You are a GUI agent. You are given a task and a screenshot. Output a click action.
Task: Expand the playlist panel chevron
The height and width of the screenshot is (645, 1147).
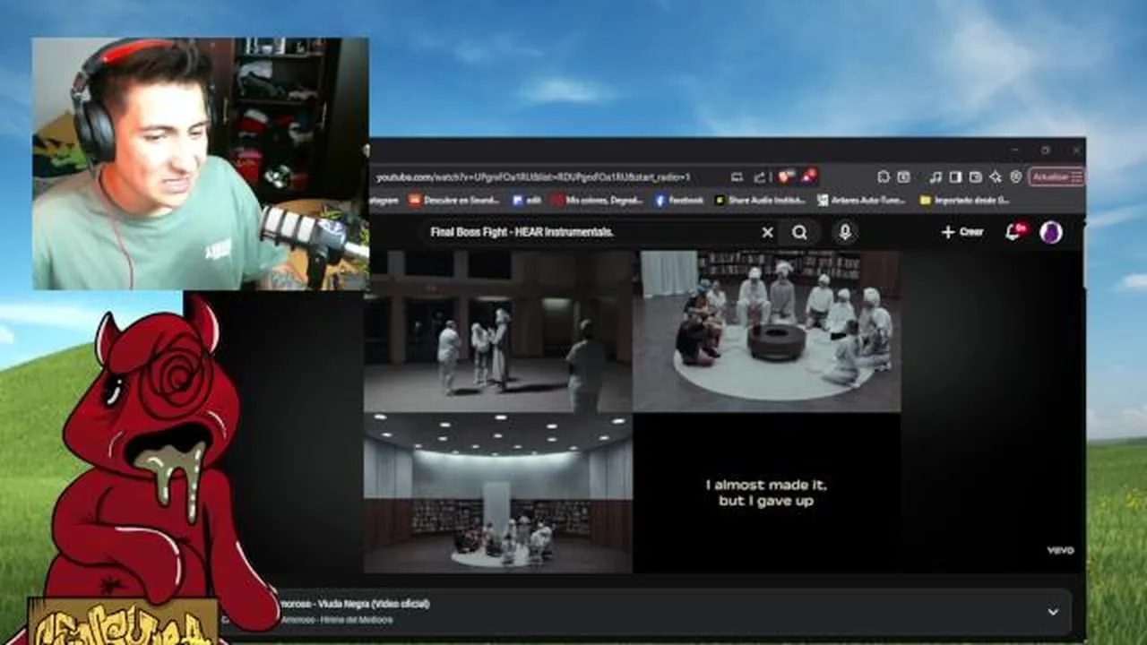1053,612
